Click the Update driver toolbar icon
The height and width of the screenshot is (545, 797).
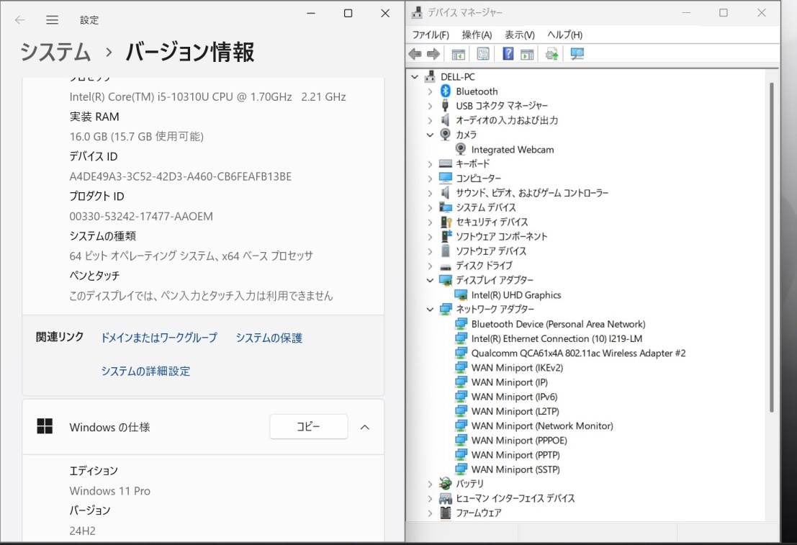pyautogui.click(x=552, y=54)
